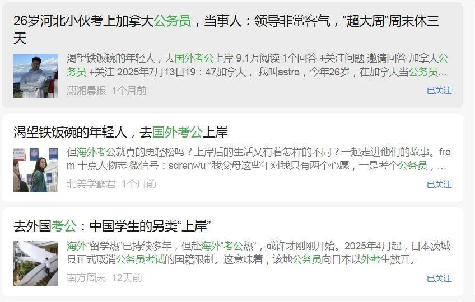
Task: Toggle 已关注 for the 北美学霸君 article
Action: coord(439,185)
